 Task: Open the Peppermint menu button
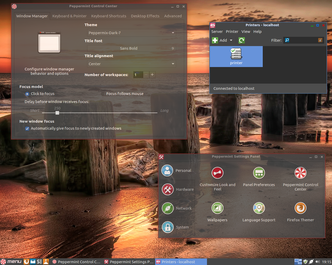point(11,262)
